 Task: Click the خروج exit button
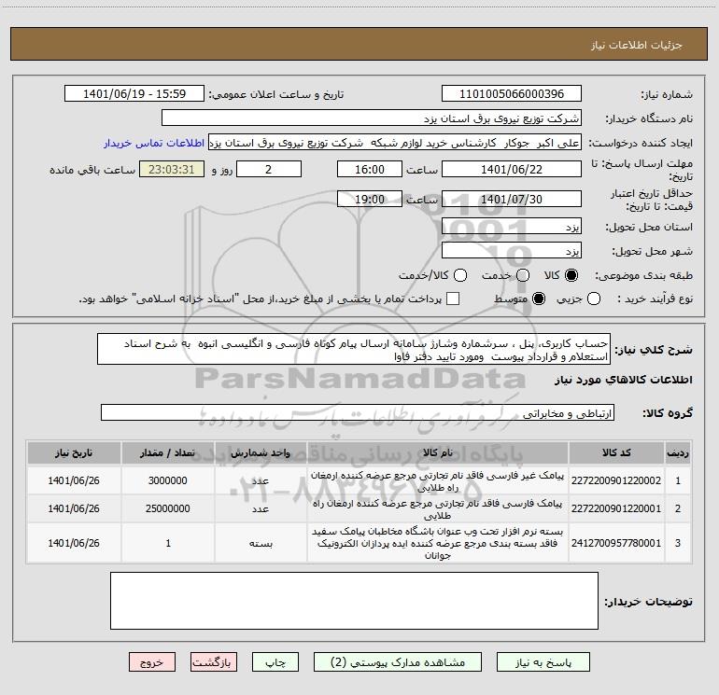click(x=152, y=662)
